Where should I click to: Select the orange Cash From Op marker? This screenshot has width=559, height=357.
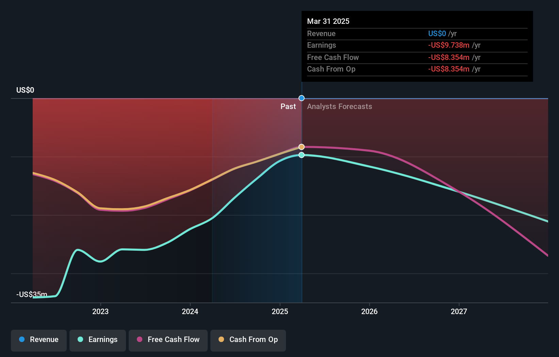pyautogui.click(x=301, y=147)
